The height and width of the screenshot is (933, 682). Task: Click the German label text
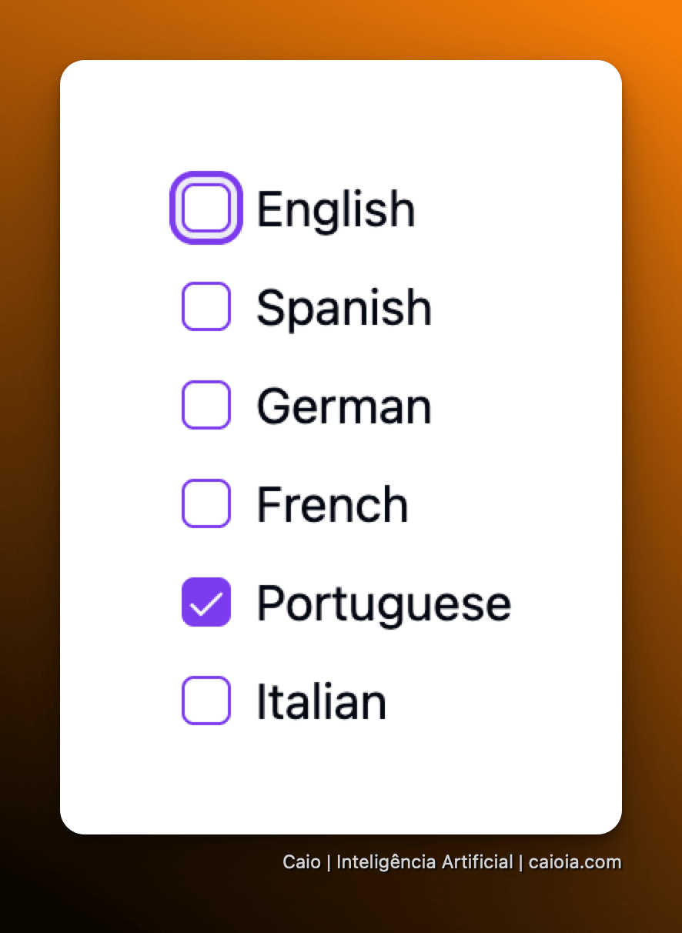point(344,406)
